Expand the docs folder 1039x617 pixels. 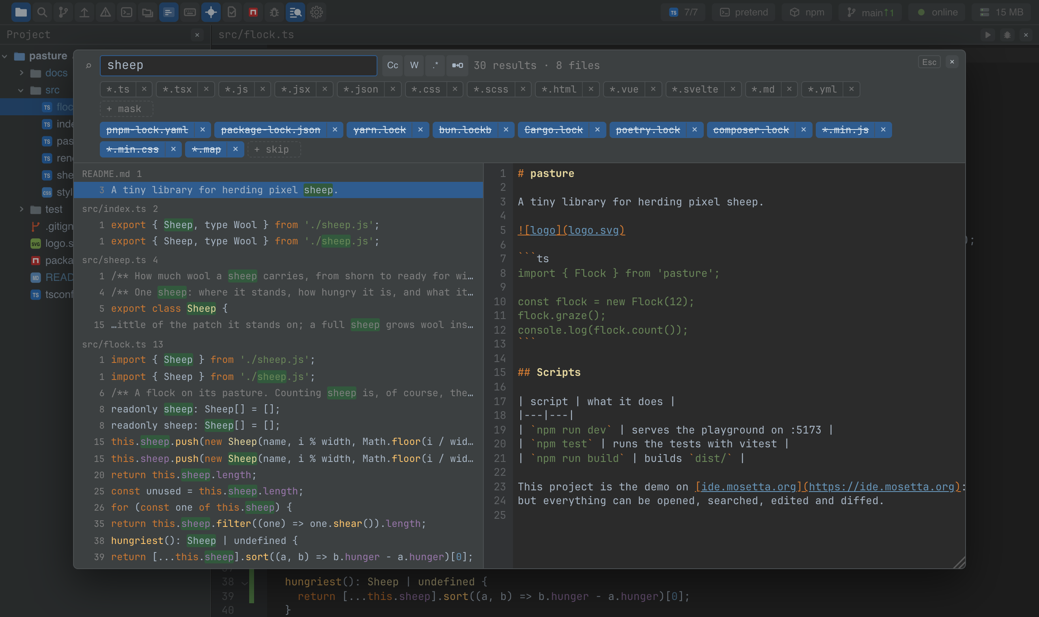tap(22, 73)
